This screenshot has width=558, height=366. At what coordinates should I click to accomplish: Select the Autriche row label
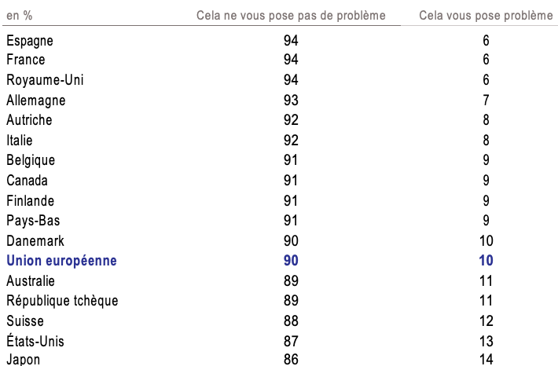[x=29, y=120]
